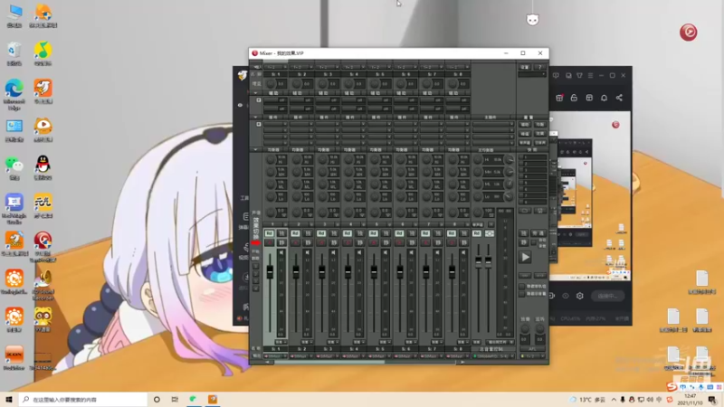Click the Rd button on mixer channel 8
This screenshot has height=407, width=724.
pos(452,233)
